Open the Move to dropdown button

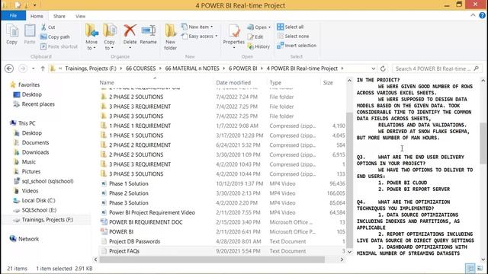tap(91, 37)
